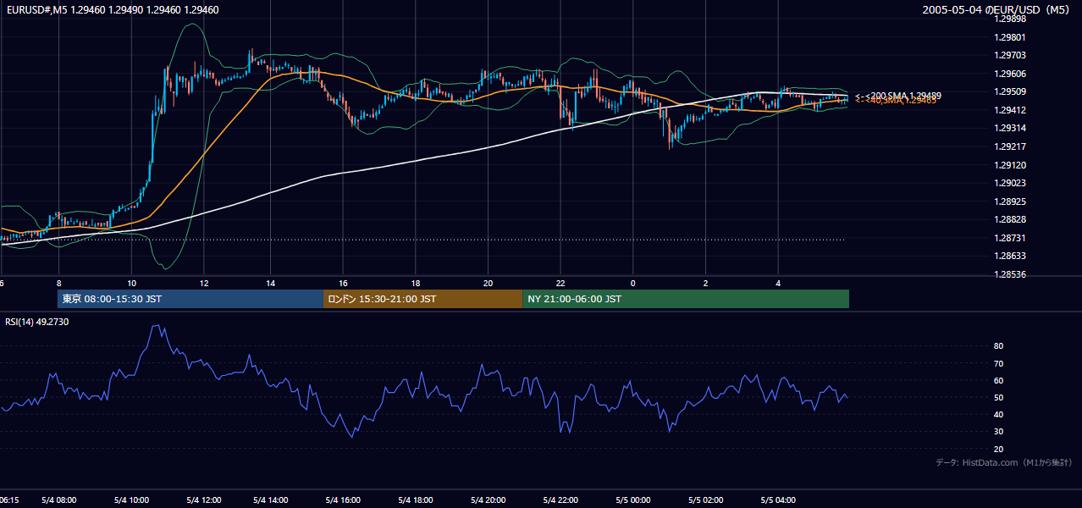The height and width of the screenshot is (508, 1082).
Task: Click price level 1.28731 on axis
Action: (1009, 238)
